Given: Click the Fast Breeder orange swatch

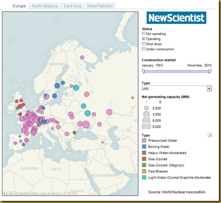Looking at the screenshot, I should click(x=144, y=171).
